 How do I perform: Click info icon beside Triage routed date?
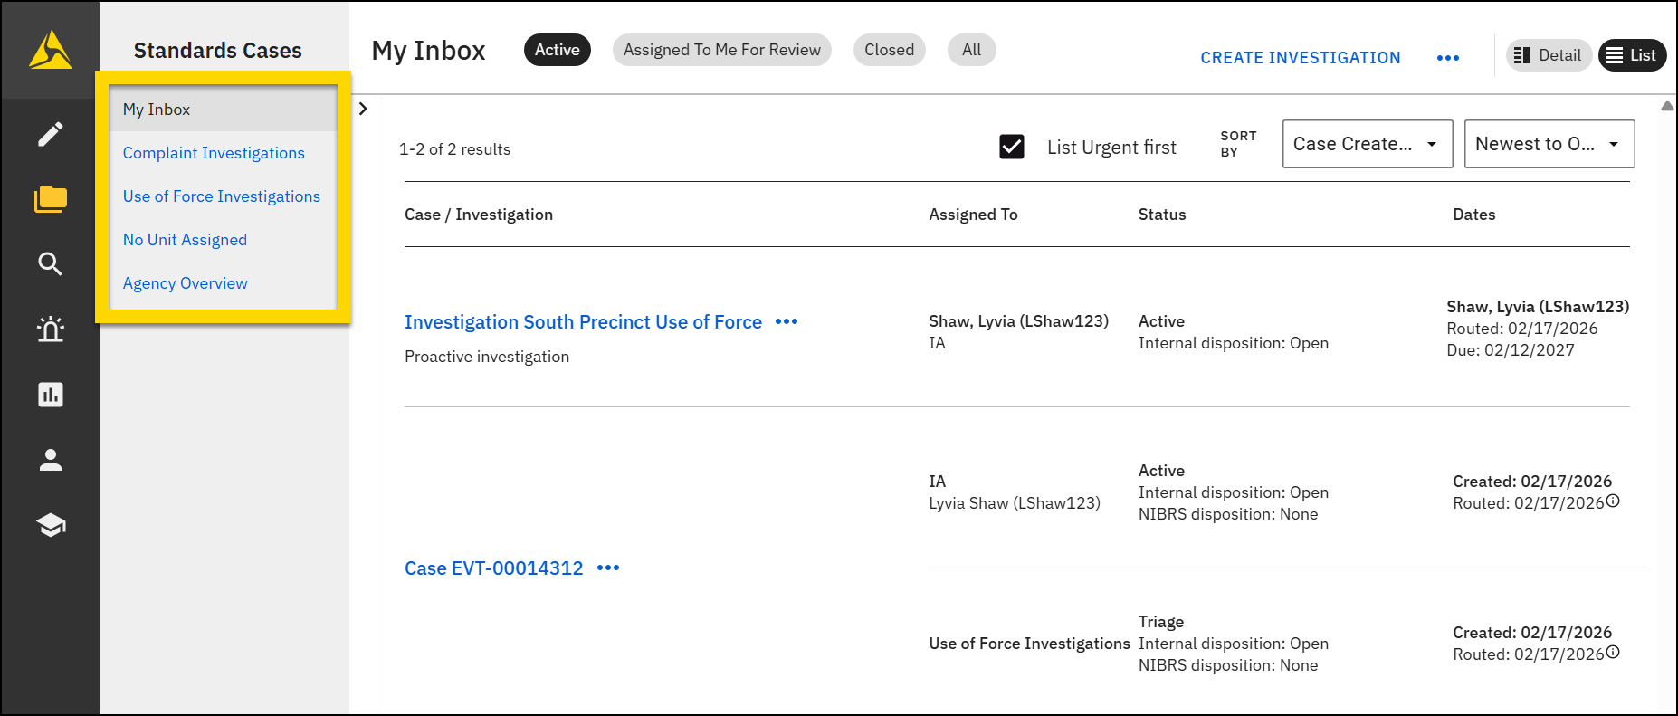pos(1613,653)
